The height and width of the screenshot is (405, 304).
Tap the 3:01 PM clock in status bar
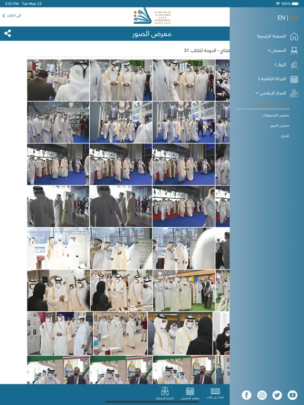tap(12, 4)
